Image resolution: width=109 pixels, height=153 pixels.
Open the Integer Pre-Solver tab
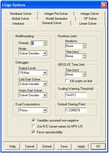click(x=56, y=14)
